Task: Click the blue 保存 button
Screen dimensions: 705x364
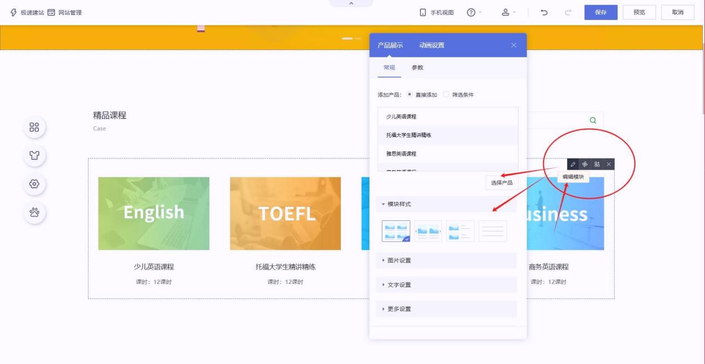Action: [600, 12]
